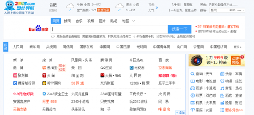254x115 pixels.
Task: Click the 15-day weather double arrow
Action: click(x=157, y=7)
